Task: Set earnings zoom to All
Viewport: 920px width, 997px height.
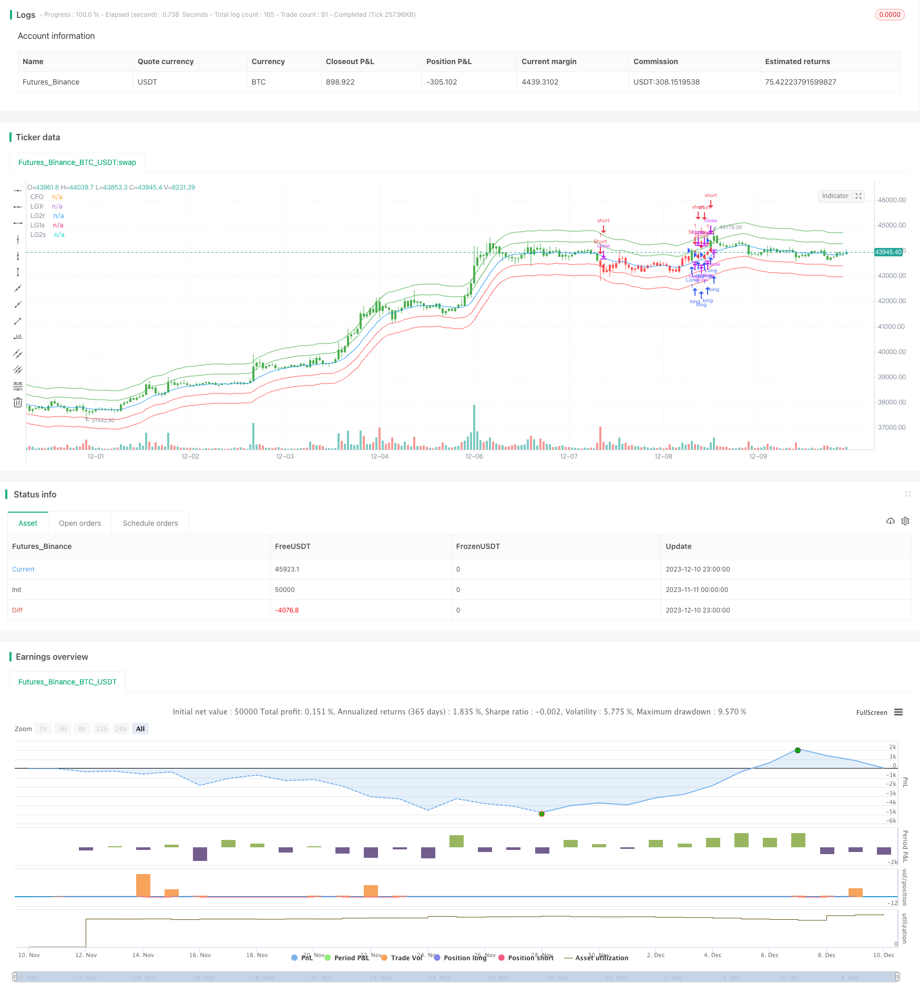Action: (x=140, y=729)
